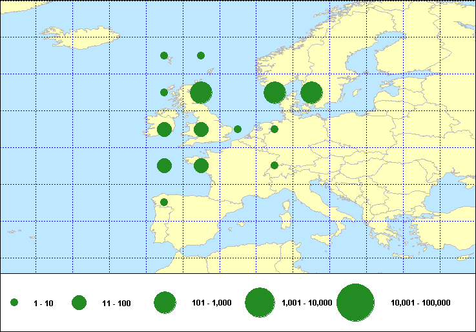Select the small dot in northwest Spain
The image size is (476, 332).
point(164,202)
